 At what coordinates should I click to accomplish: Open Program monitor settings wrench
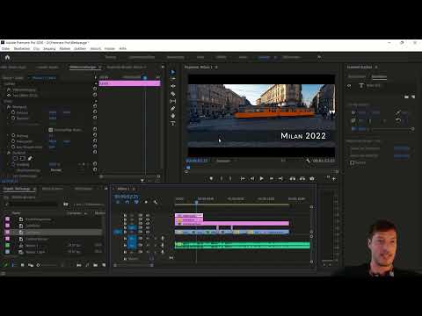click(x=308, y=161)
